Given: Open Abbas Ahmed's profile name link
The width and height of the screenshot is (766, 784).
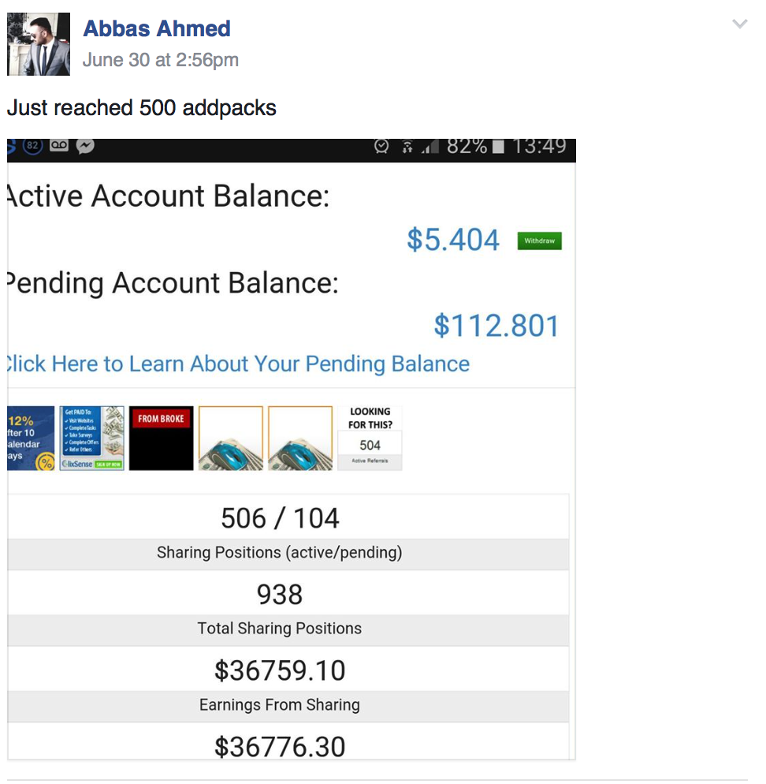Looking at the screenshot, I should [x=157, y=29].
